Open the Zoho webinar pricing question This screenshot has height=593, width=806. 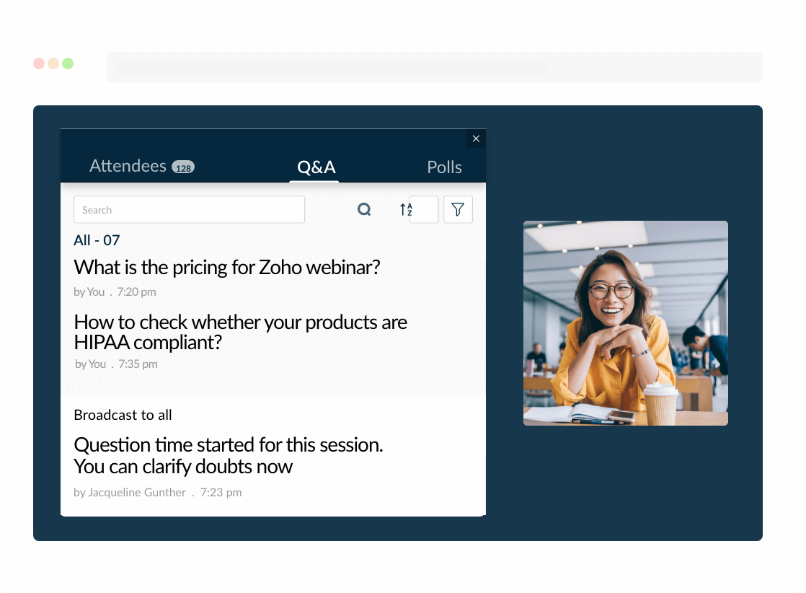pyautogui.click(x=227, y=268)
